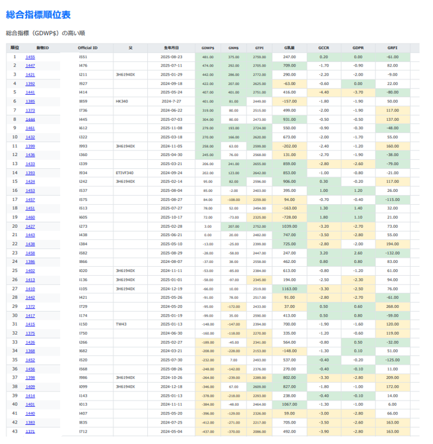Open animal ID 1413 link
The height and width of the screenshot is (444, 433).
(30, 280)
